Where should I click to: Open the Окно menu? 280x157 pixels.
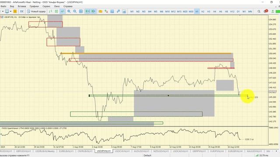(x=57, y=6)
